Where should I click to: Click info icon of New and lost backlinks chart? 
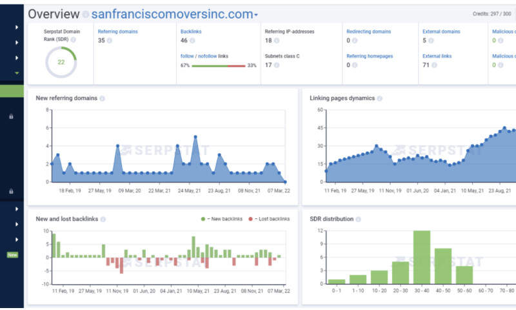pyautogui.click(x=103, y=220)
